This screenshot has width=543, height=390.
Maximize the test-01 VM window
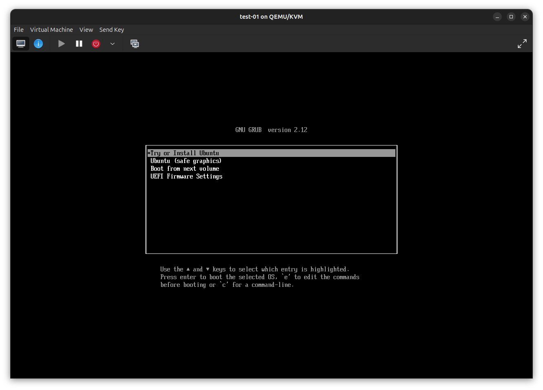pyautogui.click(x=511, y=17)
